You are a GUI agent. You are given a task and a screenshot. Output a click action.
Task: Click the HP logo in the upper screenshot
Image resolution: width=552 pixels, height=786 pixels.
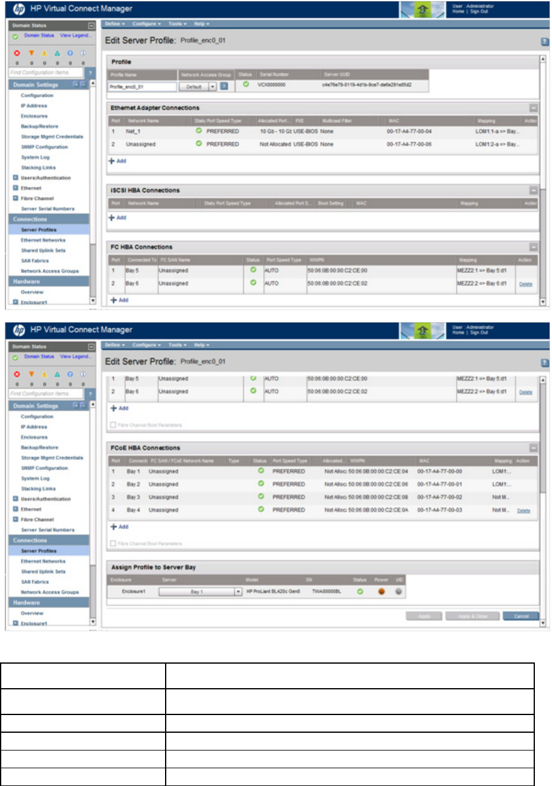[x=18, y=9]
